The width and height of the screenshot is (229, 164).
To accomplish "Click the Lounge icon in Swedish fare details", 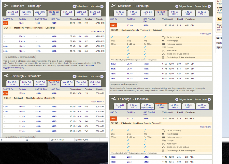I will click(164, 47).
